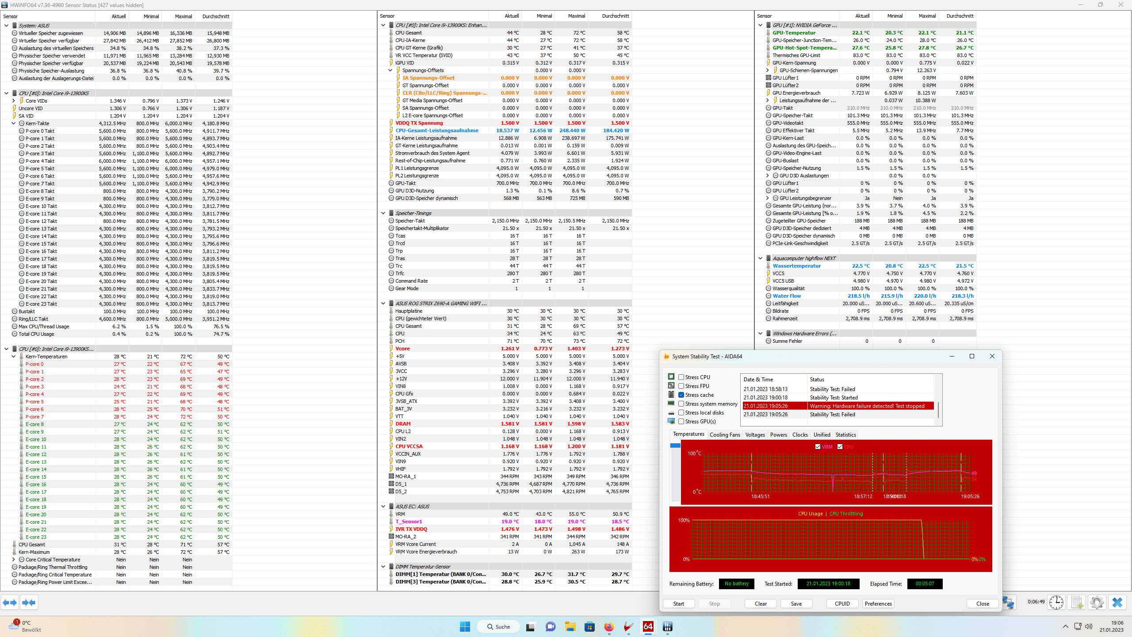Open Firefox from taskbar
The image size is (1132, 637).
pyautogui.click(x=609, y=626)
